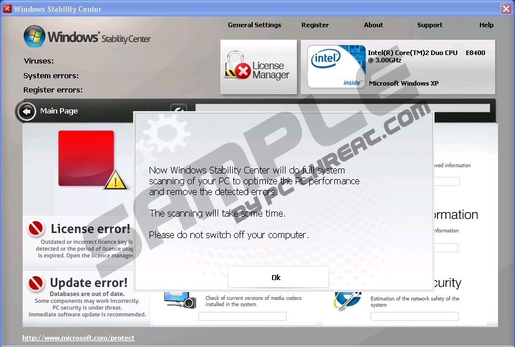Select the network safety estimation text
Screen dimensions: 515x347
pos(415,302)
